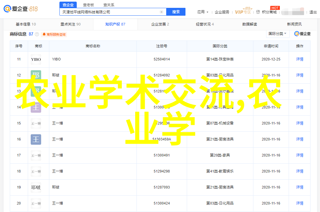The image size is (320, 212).
Task: Open the 经营状况 4 tab
Action: (x=205, y=24)
